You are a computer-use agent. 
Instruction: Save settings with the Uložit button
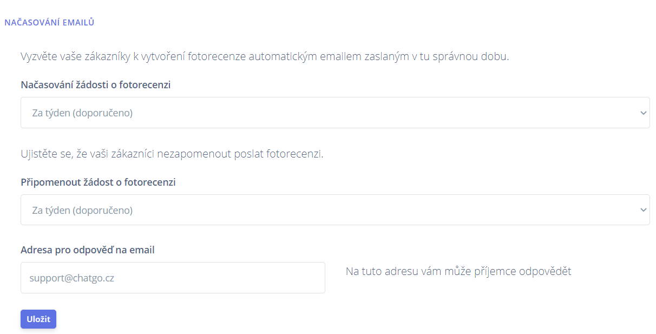pos(38,319)
